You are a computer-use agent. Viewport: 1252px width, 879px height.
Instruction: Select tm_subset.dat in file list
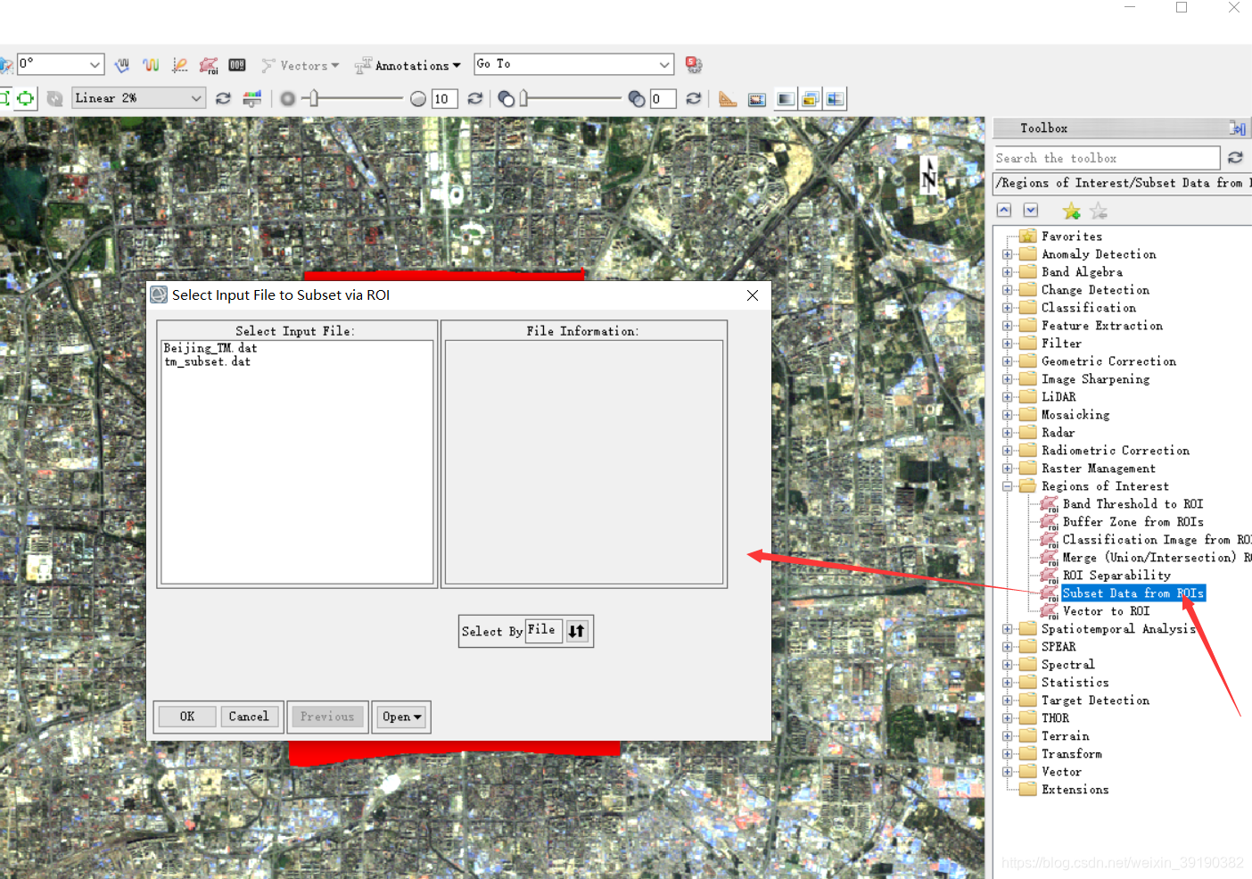click(x=207, y=361)
